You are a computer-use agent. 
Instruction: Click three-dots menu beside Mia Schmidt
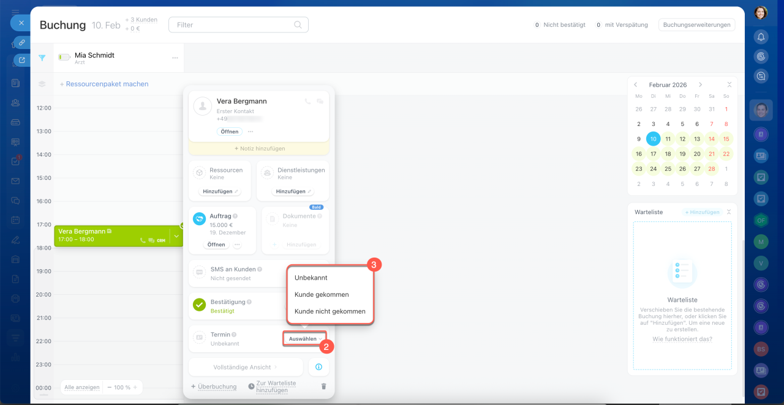pyautogui.click(x=175, y=58)
